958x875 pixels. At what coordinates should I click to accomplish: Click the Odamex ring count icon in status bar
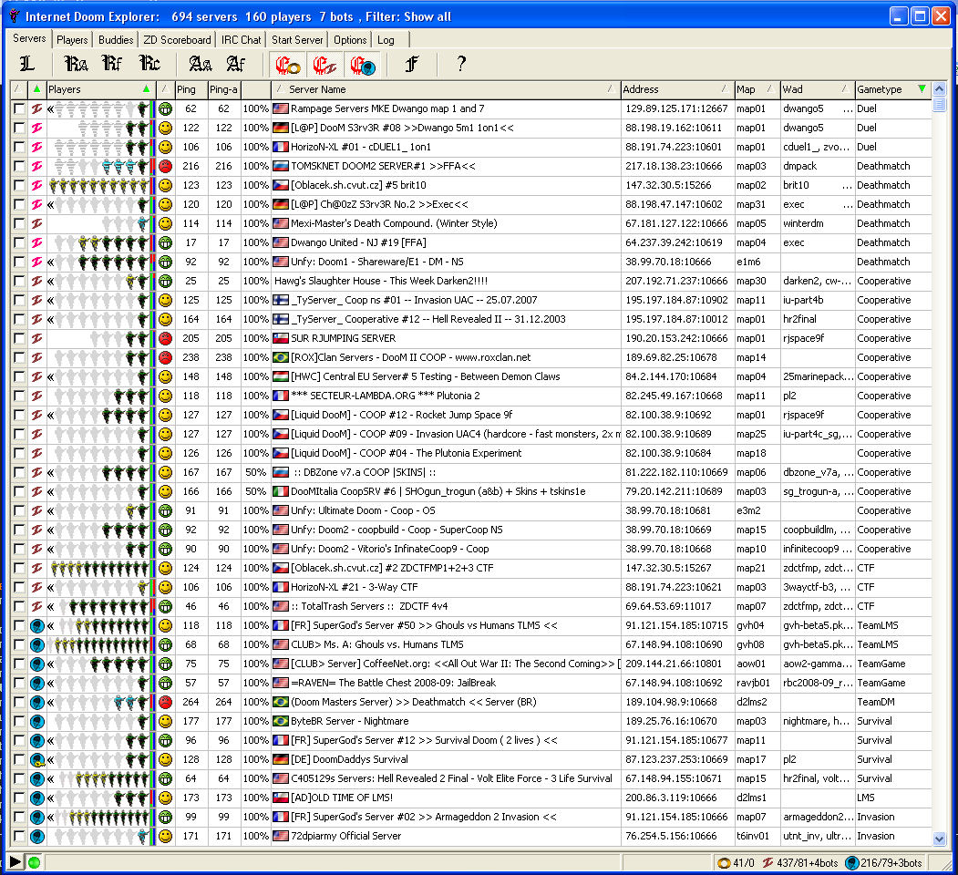point(724,863)
